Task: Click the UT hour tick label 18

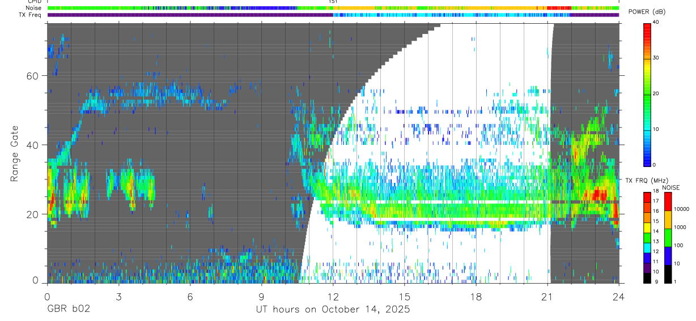Action: click(476, 296)
